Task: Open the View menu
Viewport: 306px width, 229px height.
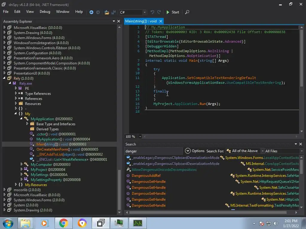Action: tap(30, 12)
